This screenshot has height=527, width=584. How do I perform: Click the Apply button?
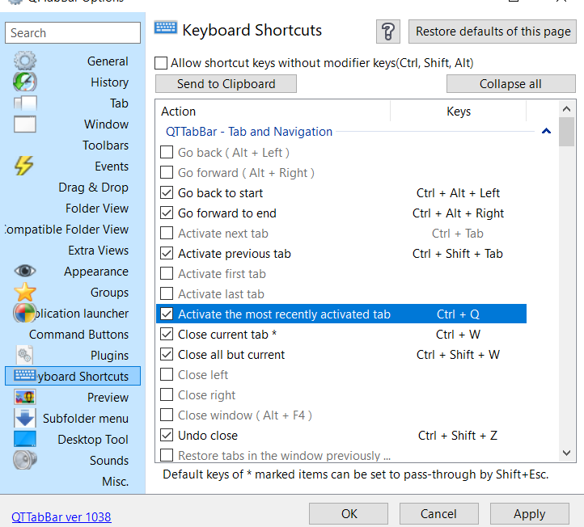529,513
